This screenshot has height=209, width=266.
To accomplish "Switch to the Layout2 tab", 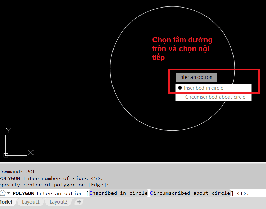I will point(58,202).
